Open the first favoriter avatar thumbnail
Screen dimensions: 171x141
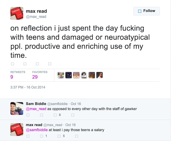[x=61, y=75]
